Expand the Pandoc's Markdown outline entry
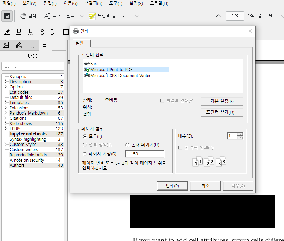 coord(6,113)
